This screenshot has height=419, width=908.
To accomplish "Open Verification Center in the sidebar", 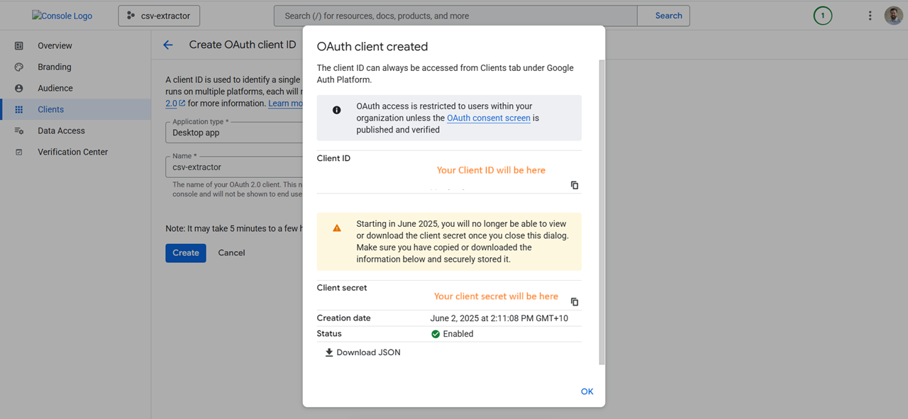I will tap(72, 152).
